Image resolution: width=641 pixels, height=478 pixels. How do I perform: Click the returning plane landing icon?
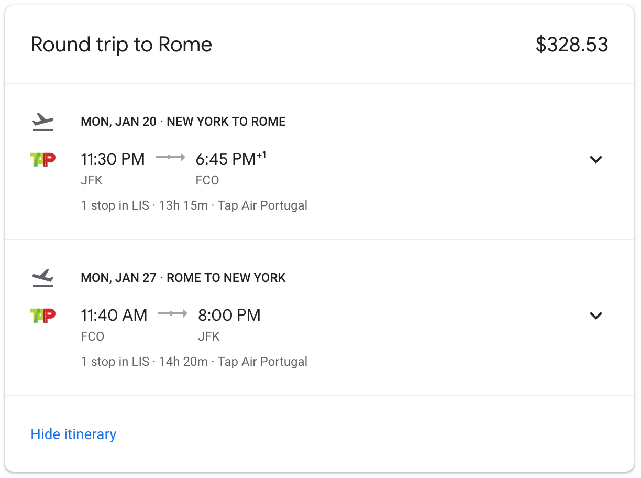[x=43, y=278]
